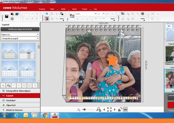This screenshot has height=123, width=174.
Task: Increase font size with A+ icon
Action: (x=108, y=14)
